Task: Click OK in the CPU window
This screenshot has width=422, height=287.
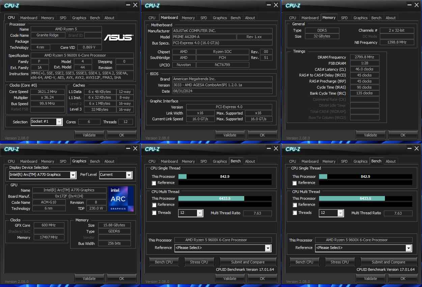Action: pos(121,135)
